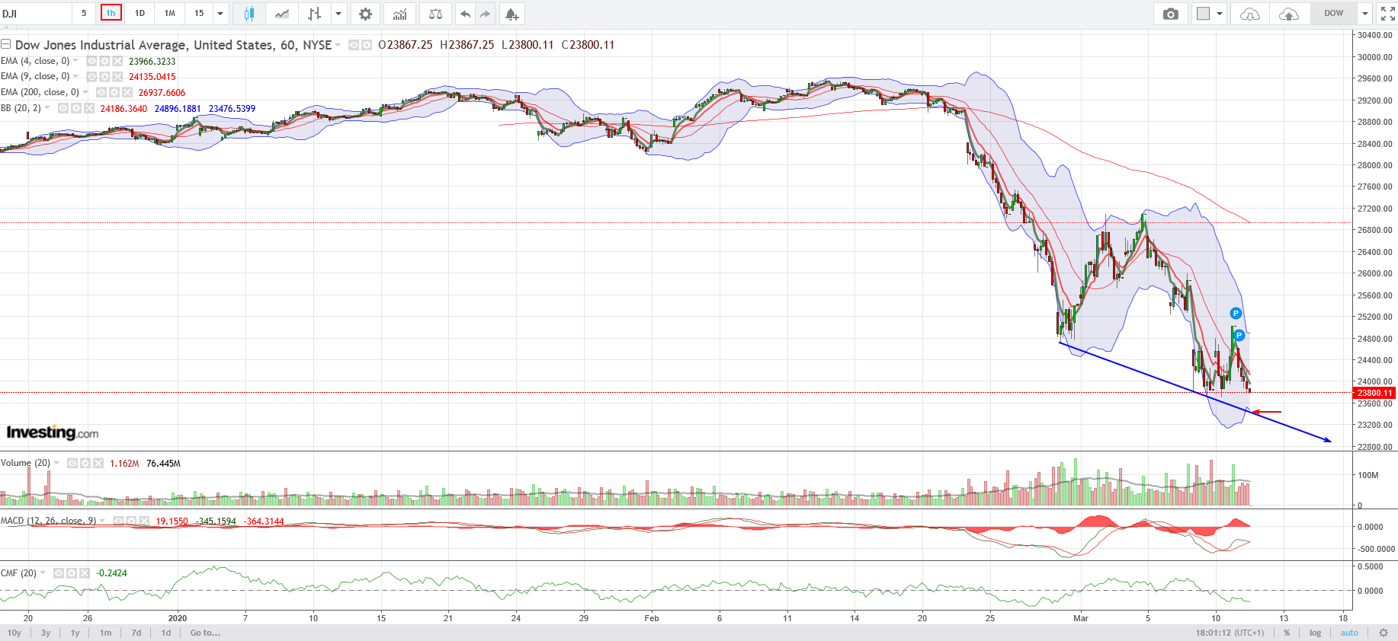Screen dimensions: 1398x641
Task: Open more time intervals dropdown
Action: [x=220, y=14]
